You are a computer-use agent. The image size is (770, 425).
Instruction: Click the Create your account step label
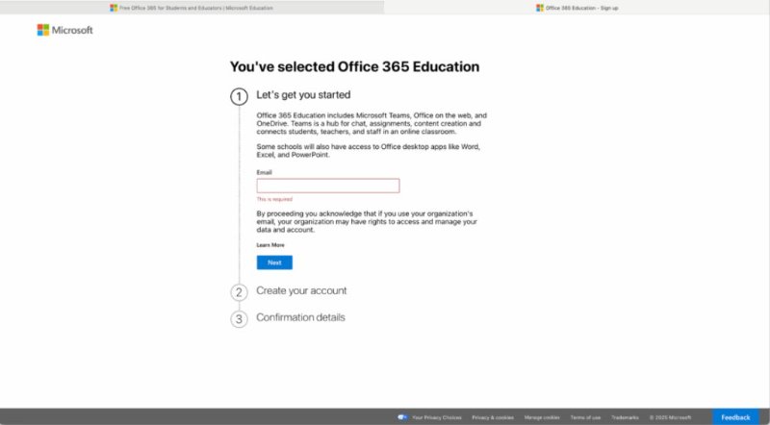[301, 290]
